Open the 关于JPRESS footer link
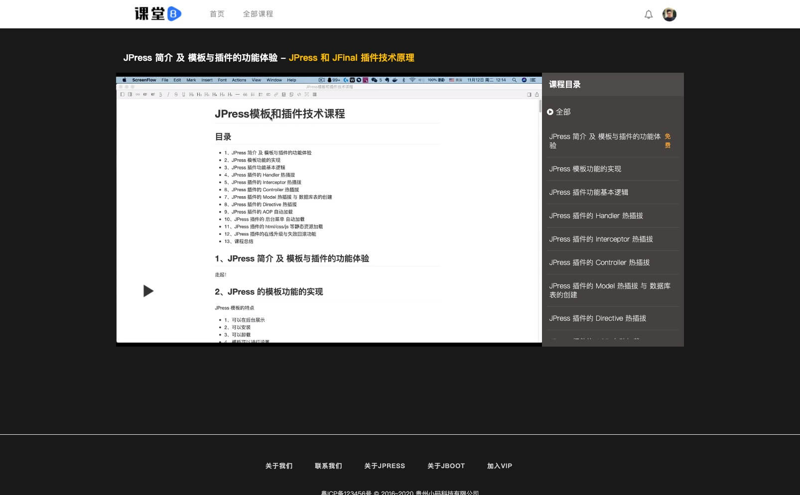The image size is (800, 495). [385, 466]
